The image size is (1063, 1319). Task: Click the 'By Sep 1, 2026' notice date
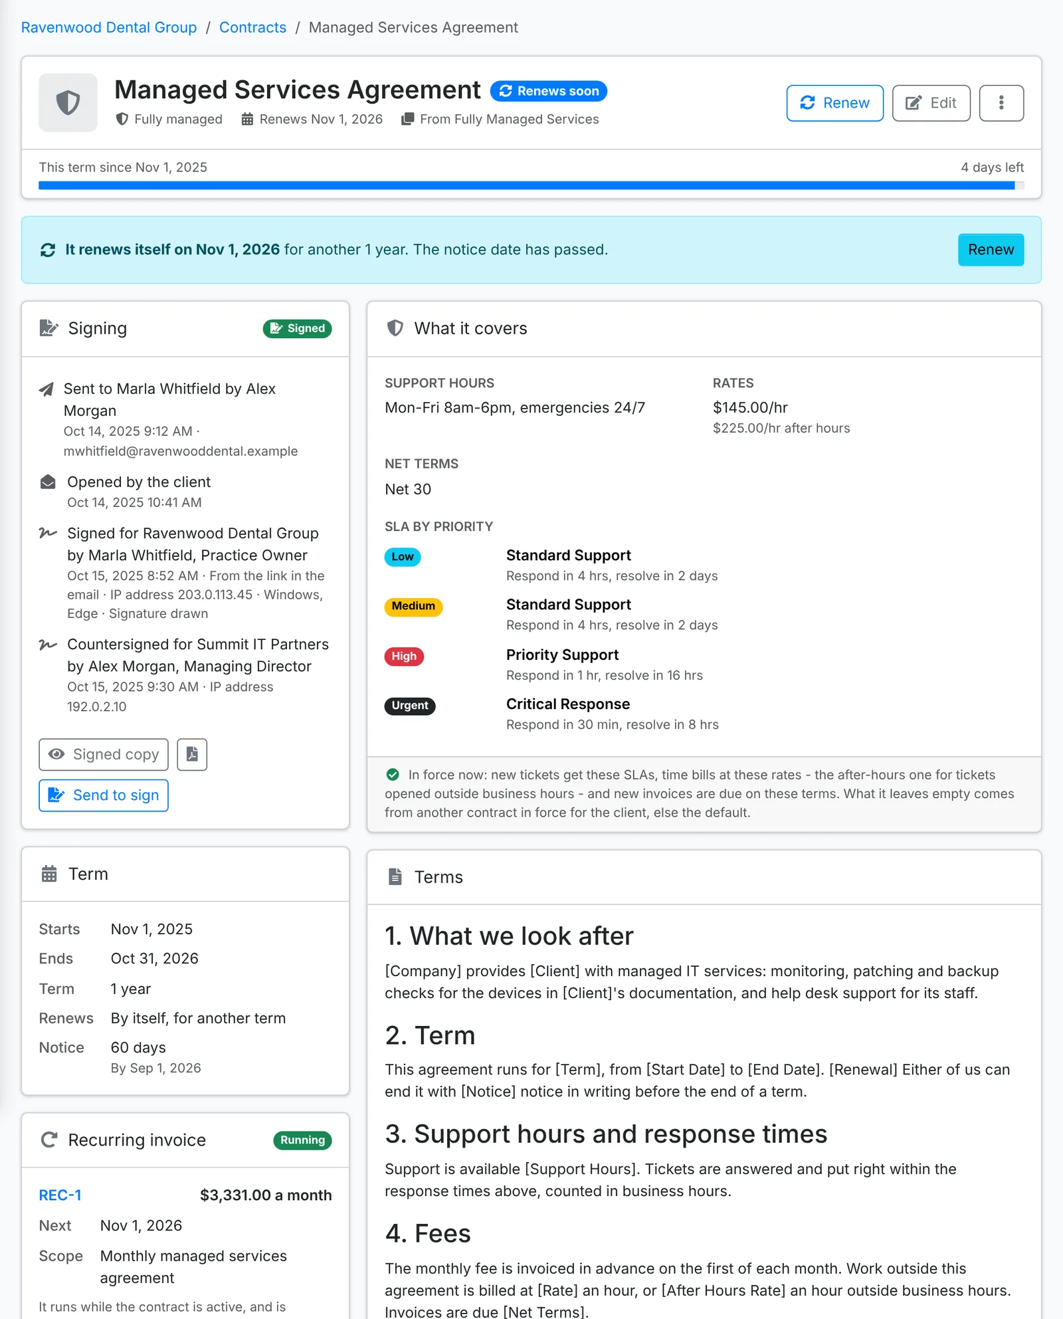click(x=155, y=1068)
